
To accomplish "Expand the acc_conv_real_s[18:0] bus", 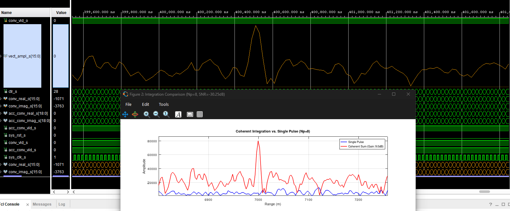I will click(1, 113).
